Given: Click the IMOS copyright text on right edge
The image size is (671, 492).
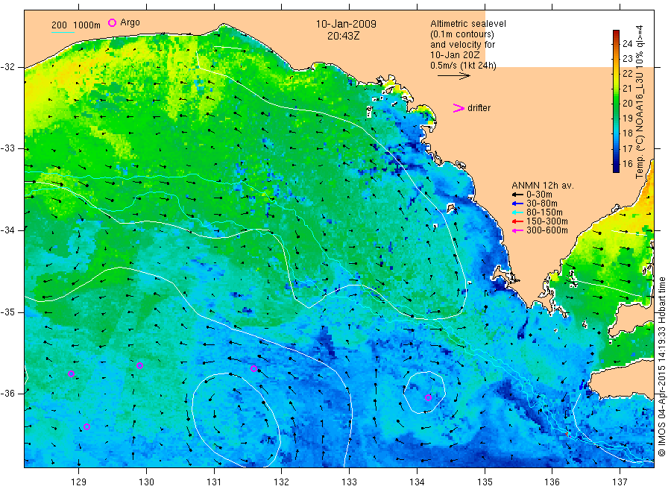Looking at the screenshot, I should (x=661, y=366).
